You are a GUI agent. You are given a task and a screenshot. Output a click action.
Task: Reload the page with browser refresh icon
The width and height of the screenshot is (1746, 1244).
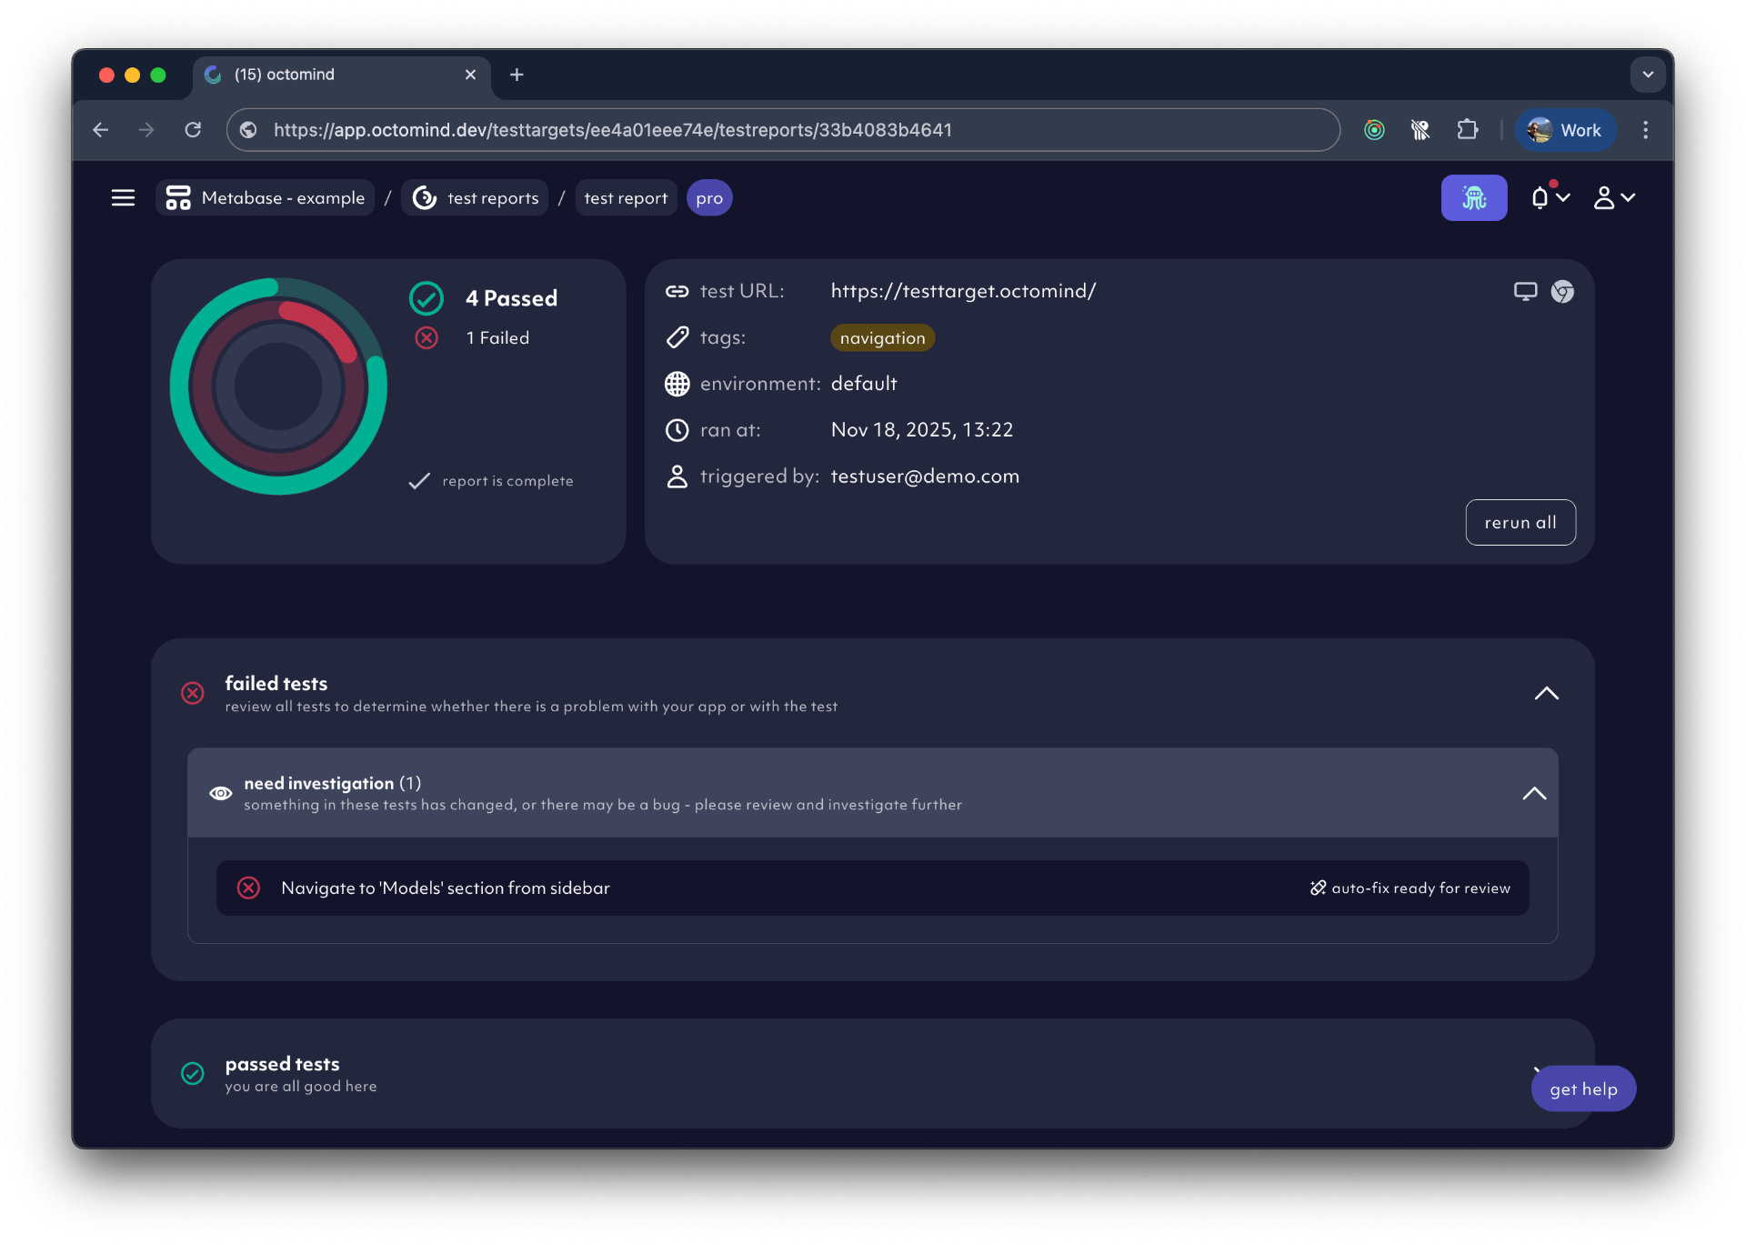[x=193, y=130]
